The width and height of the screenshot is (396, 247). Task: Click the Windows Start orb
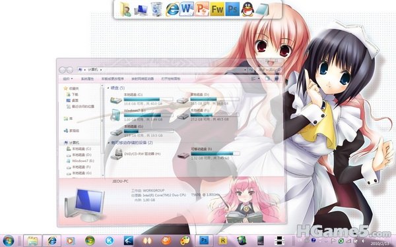click(9, 240)
